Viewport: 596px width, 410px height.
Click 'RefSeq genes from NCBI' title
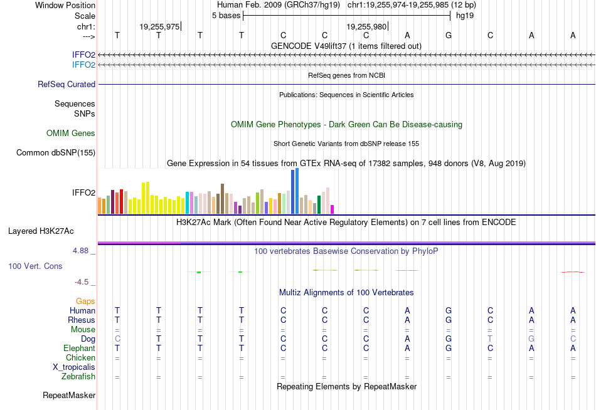347,75
